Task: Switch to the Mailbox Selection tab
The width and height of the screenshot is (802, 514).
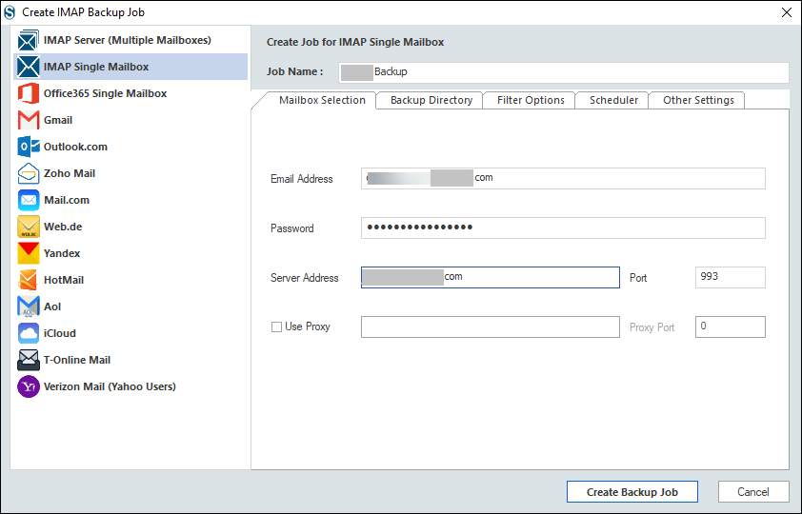Action: [322, 100]
